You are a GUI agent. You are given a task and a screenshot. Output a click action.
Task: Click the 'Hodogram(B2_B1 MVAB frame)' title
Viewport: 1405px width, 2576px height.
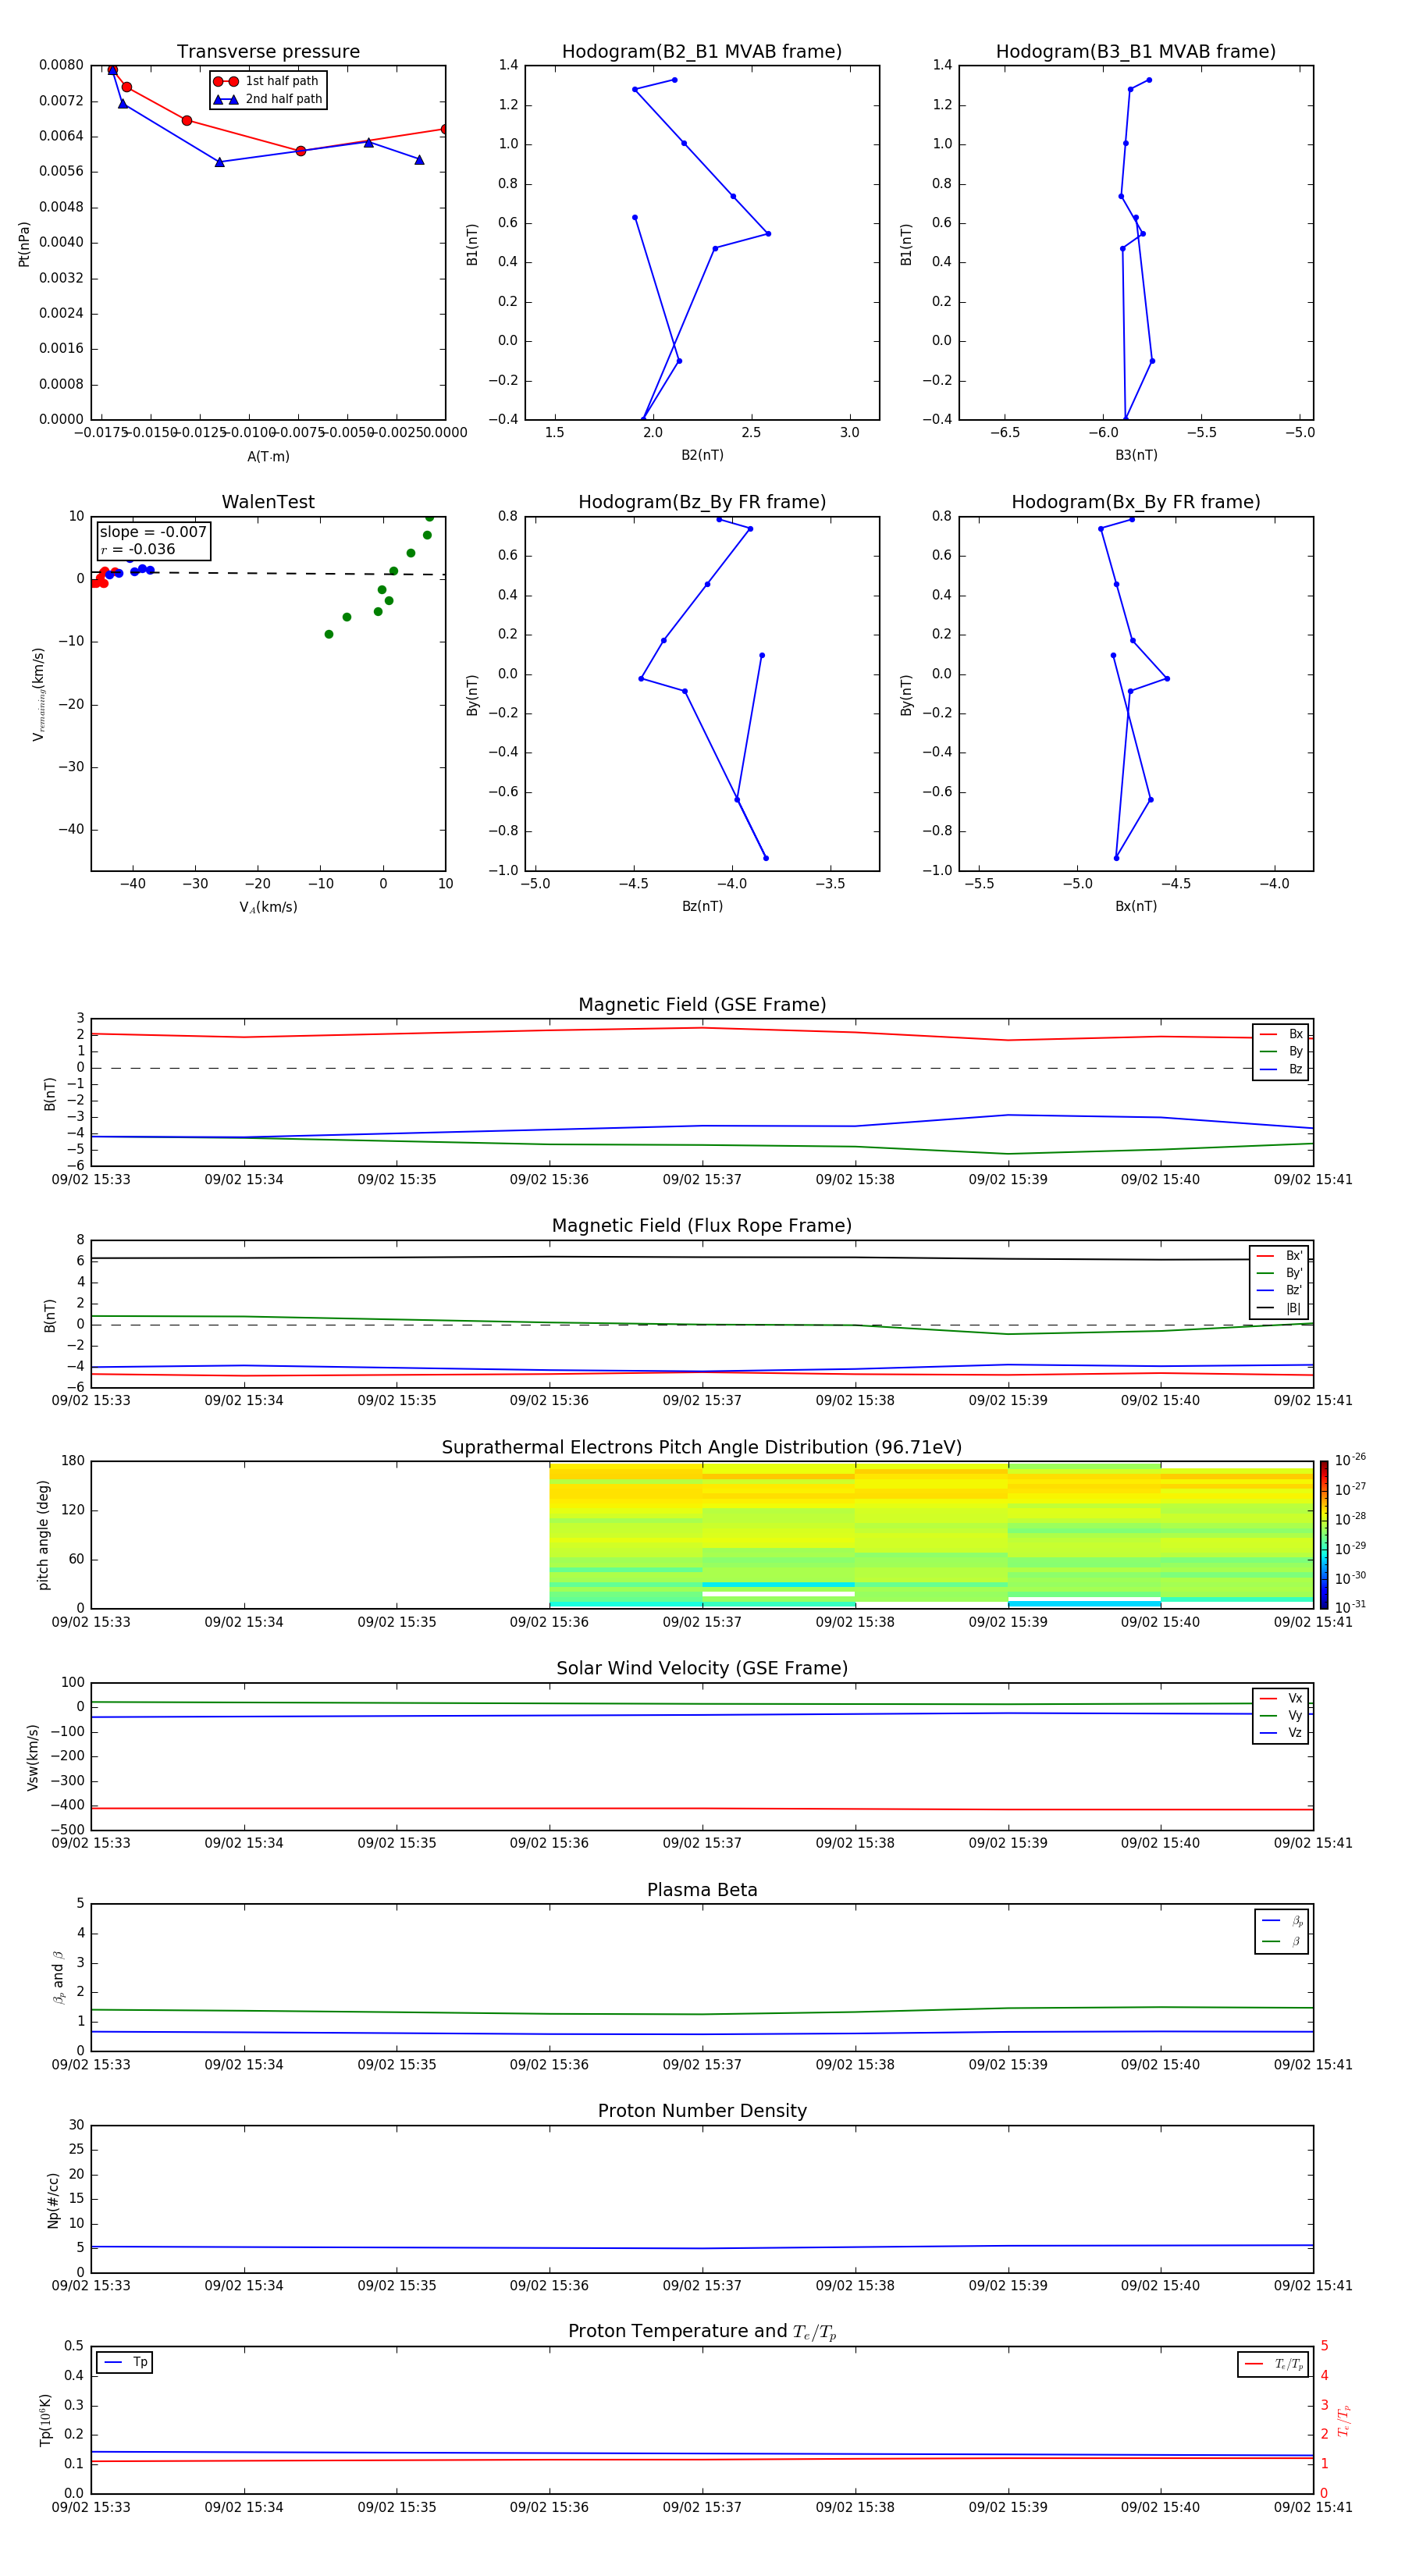click(x=702, y=52)
